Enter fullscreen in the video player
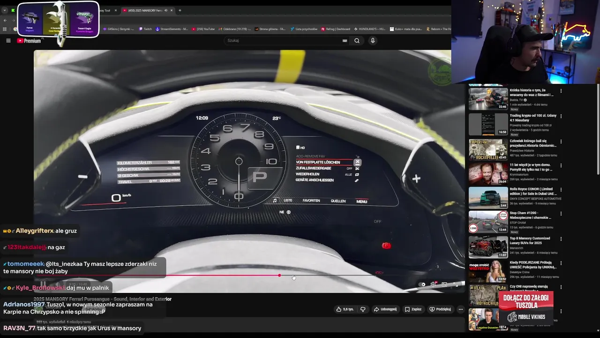The height and width of the screenshot is (338, 600). (456, 284)
